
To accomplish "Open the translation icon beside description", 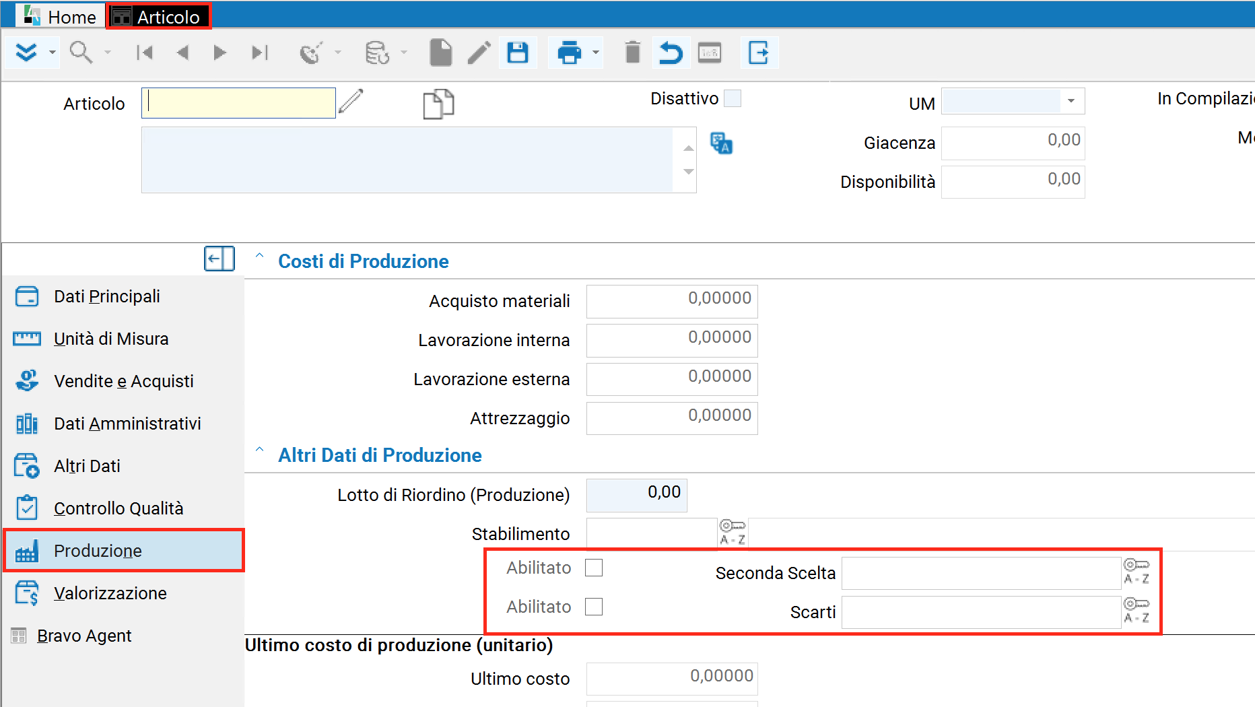I will (x=721, y=143).
